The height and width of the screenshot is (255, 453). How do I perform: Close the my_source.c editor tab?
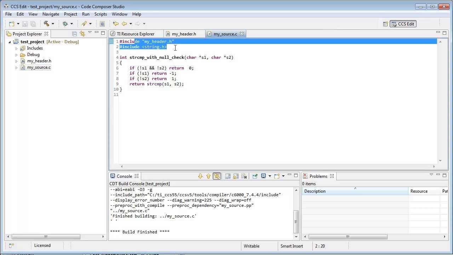coord(242,34)
